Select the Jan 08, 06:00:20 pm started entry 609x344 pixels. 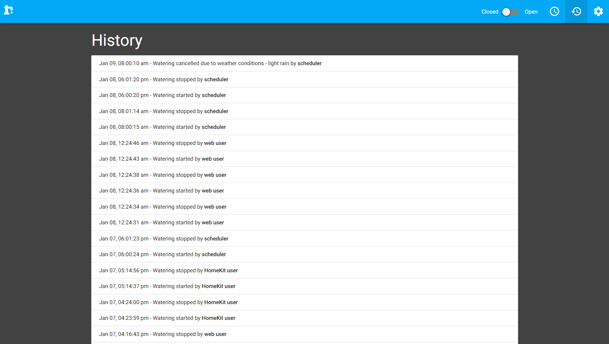(304, 95)
